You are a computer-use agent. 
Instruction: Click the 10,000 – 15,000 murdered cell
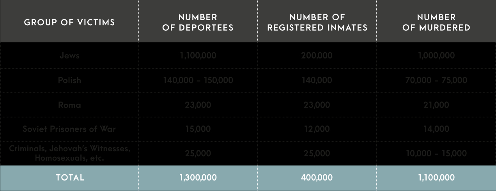click(x=436, y=154)
